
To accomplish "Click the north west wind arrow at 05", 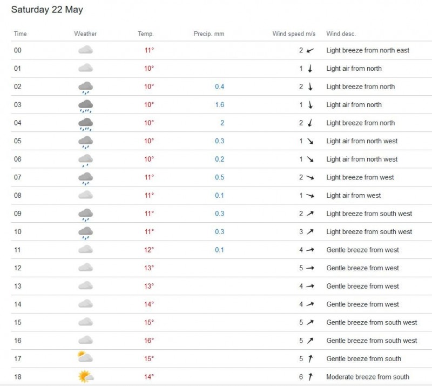I will 310,141.
